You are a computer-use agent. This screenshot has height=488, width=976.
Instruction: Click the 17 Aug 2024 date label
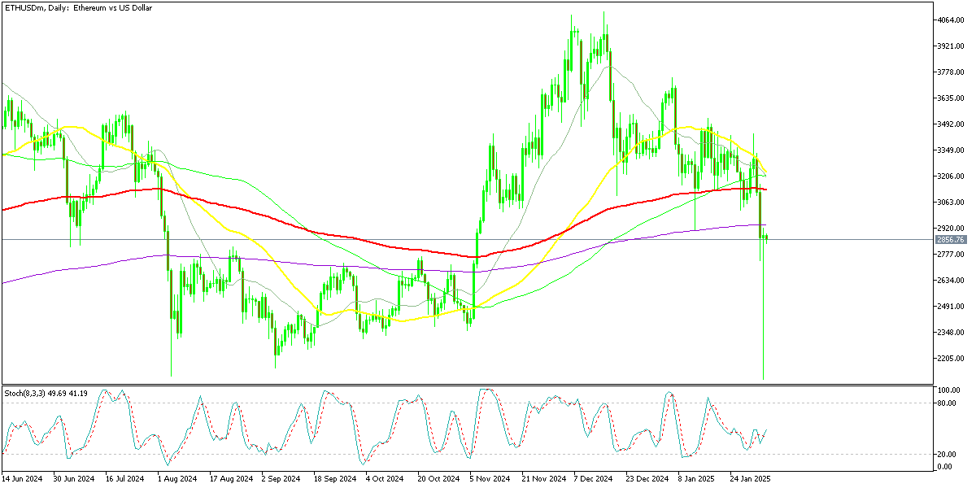[231, 479]
